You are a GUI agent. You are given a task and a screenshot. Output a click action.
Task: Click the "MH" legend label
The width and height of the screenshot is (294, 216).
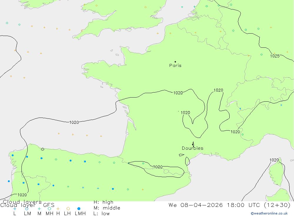tap(49, 214)
